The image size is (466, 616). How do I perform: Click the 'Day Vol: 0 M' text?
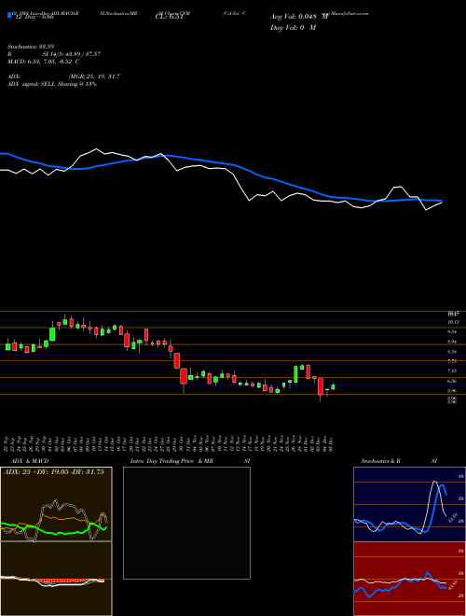pyautogui.click(x=293, y=28)
